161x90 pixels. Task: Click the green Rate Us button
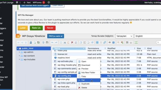click(x=36, y=28)
